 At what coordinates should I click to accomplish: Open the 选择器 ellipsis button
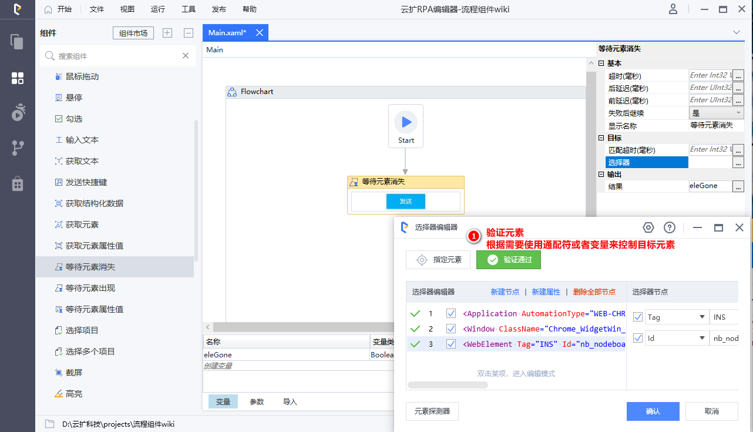pyautogui.click(x=738, y=162)
